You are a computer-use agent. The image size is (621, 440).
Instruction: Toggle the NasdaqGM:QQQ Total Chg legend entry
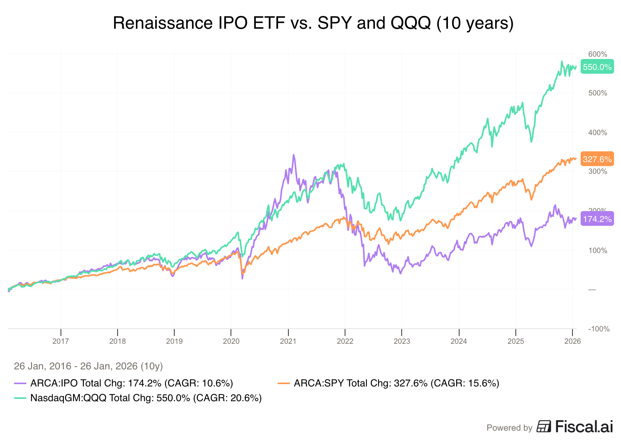point(146,398)
